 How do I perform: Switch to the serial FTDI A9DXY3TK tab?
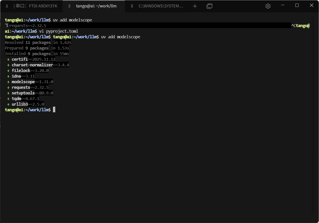[32, 6]
